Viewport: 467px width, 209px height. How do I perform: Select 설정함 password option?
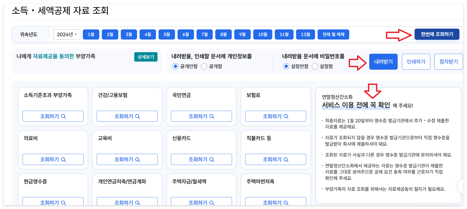point(315,66)
